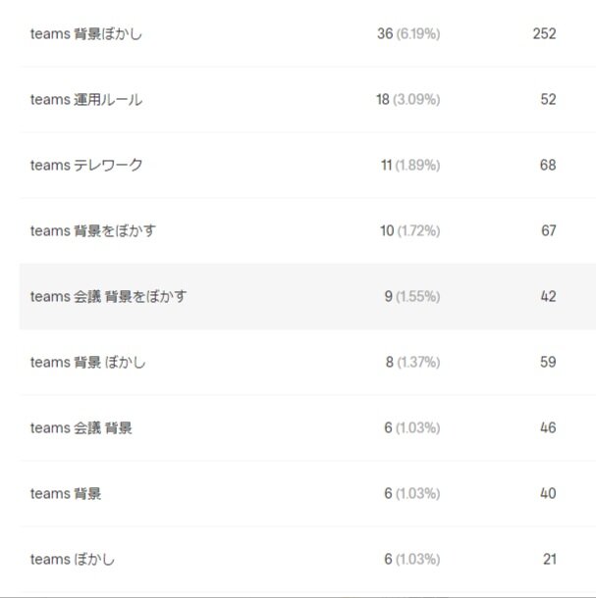Click the 11 (1.89%) clicks value
Screen dimensions: 596x598
tap(410, 166)
